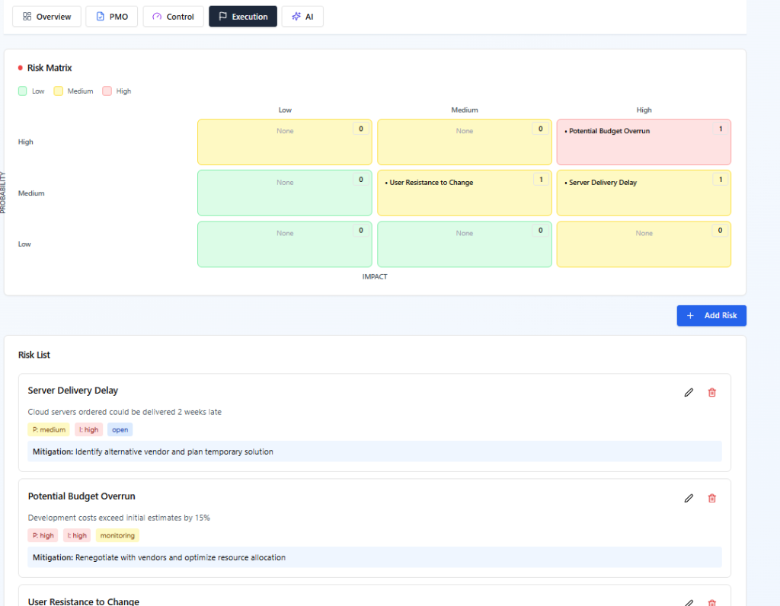Click the plus icon on Add Risk
Screen dimensions: 780x606
[x=690, y=316]
